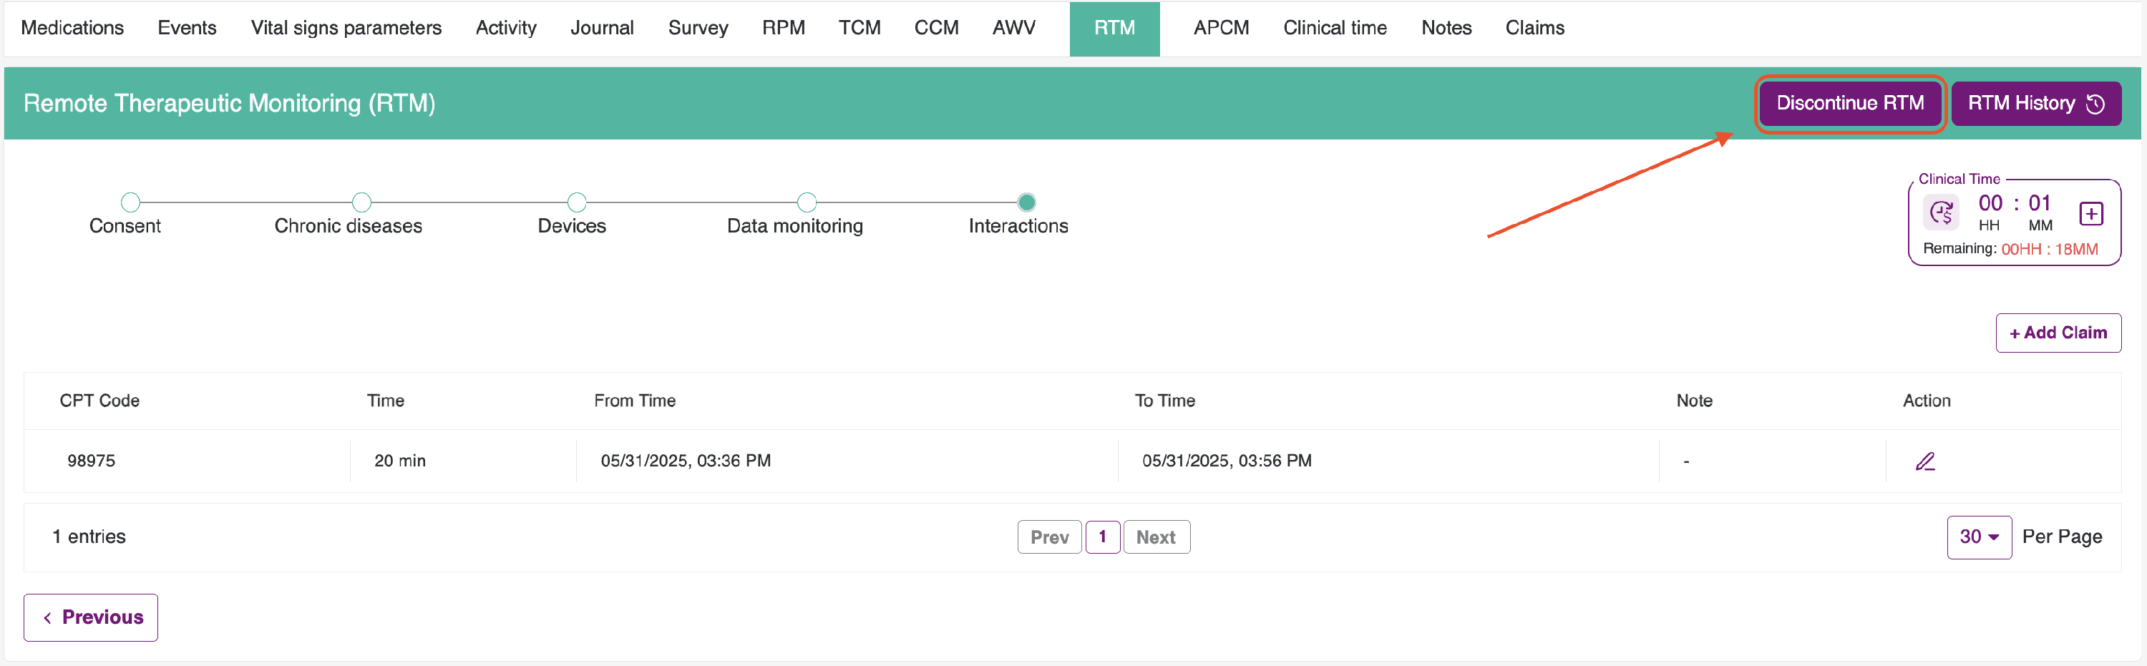Click the 05/31/2025, 03:36 PM cell

tap(686, 461)
